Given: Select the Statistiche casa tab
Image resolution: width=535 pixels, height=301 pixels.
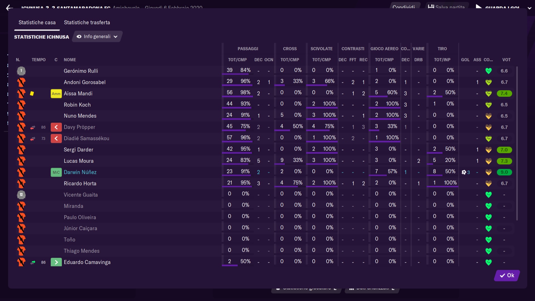Looking at the screenshot, I should point(37,23).
